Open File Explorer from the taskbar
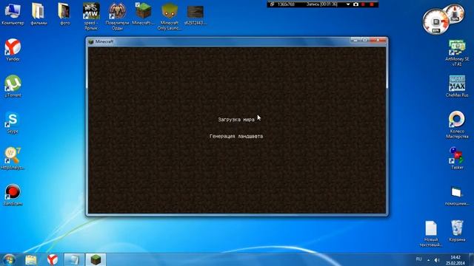 pyautogui.click(x=31, y=259)
